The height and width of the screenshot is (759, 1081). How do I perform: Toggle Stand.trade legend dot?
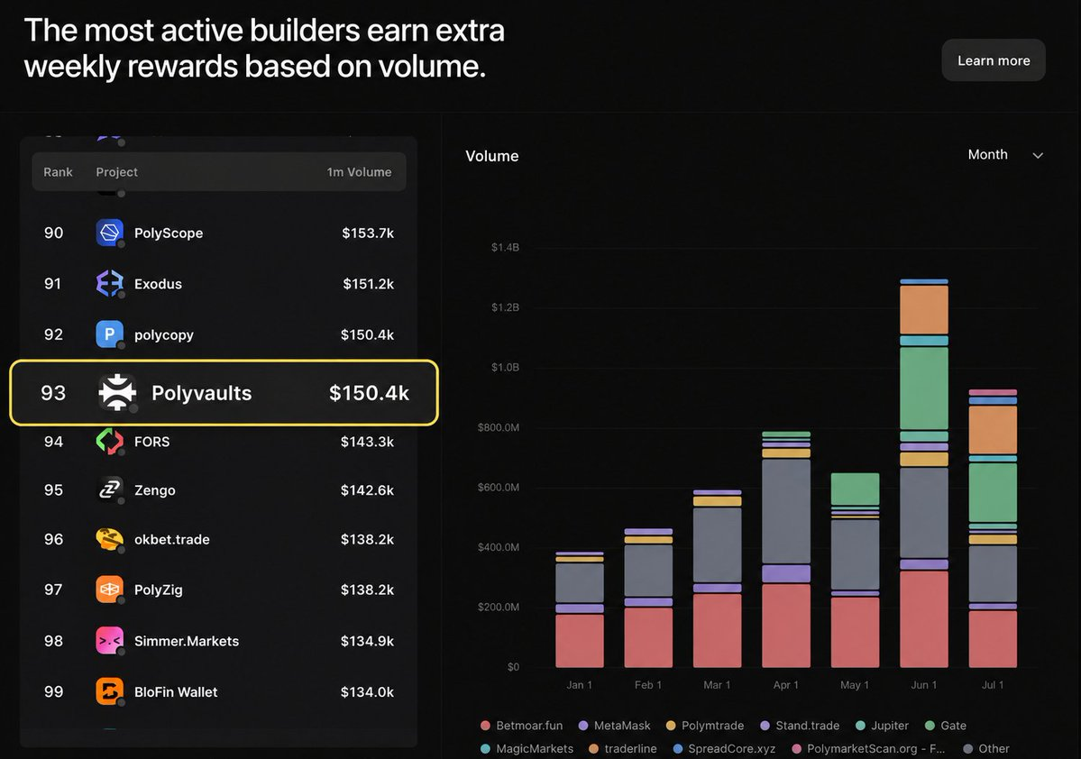(765, 726)
